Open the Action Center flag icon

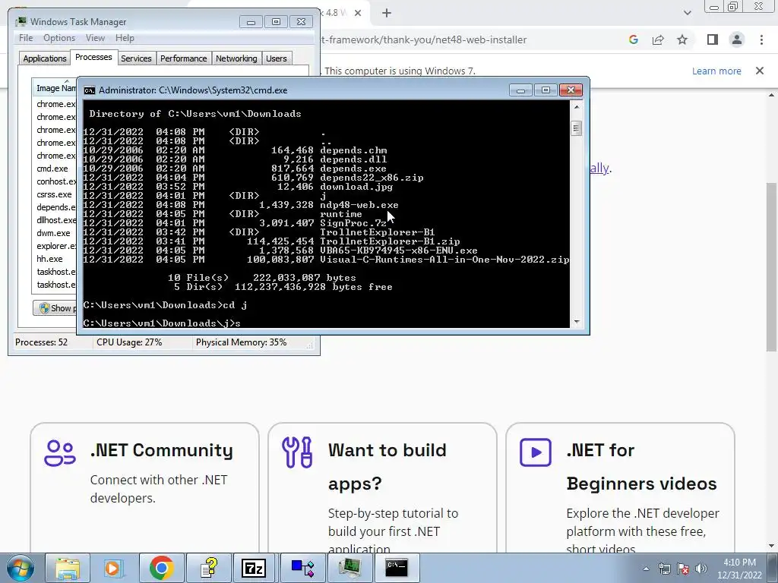tap(683, 569)
